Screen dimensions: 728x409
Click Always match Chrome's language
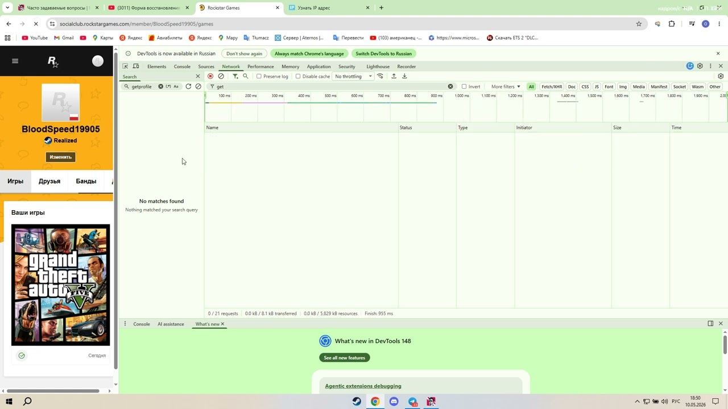[x=309, y=53]
